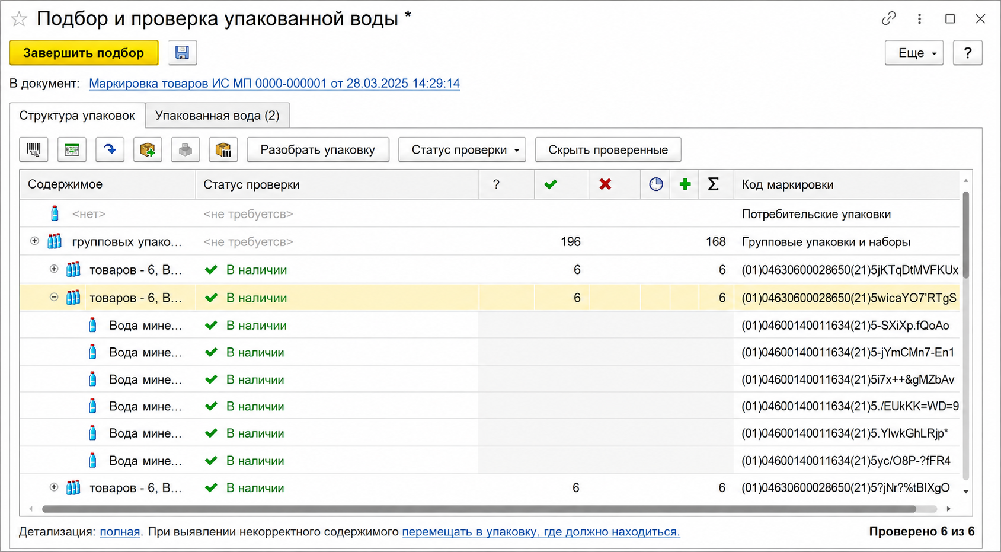Click the bottle icon of the 5-SXiXp.fQoAo row
This screenshot has width=1001, height=552.
pos(92,325)
